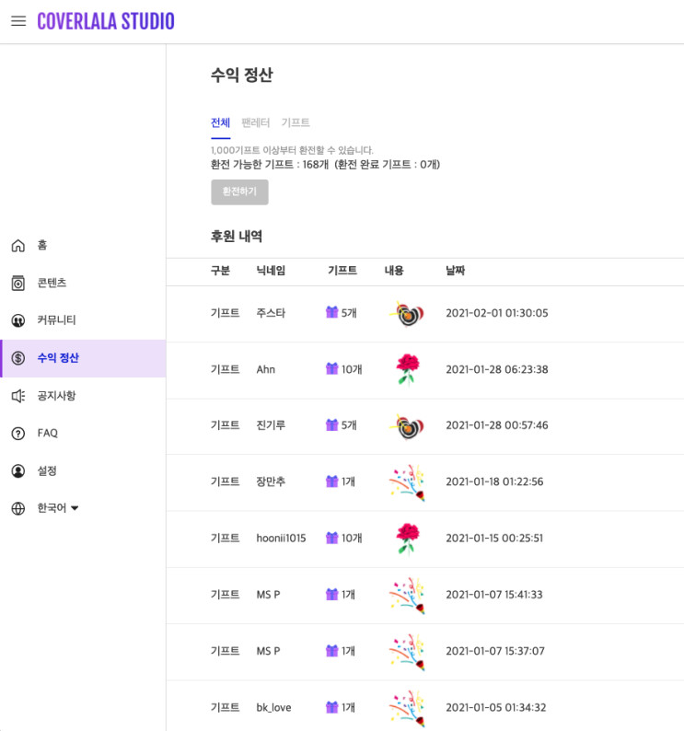Click heart target sticker in 진기루 row

point(407,426)
